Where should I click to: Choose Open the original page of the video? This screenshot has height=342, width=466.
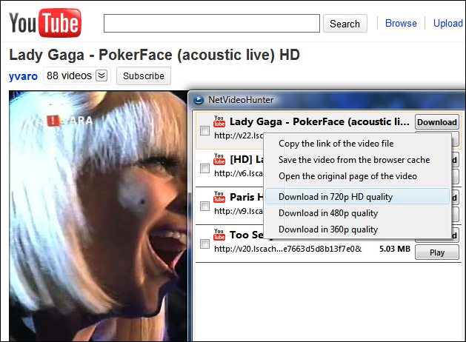[347, 176]
